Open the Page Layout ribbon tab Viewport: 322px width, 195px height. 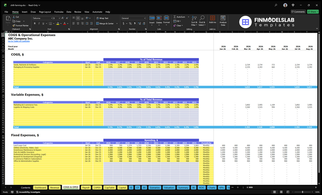pyautogui.click(x=45, y=12)
